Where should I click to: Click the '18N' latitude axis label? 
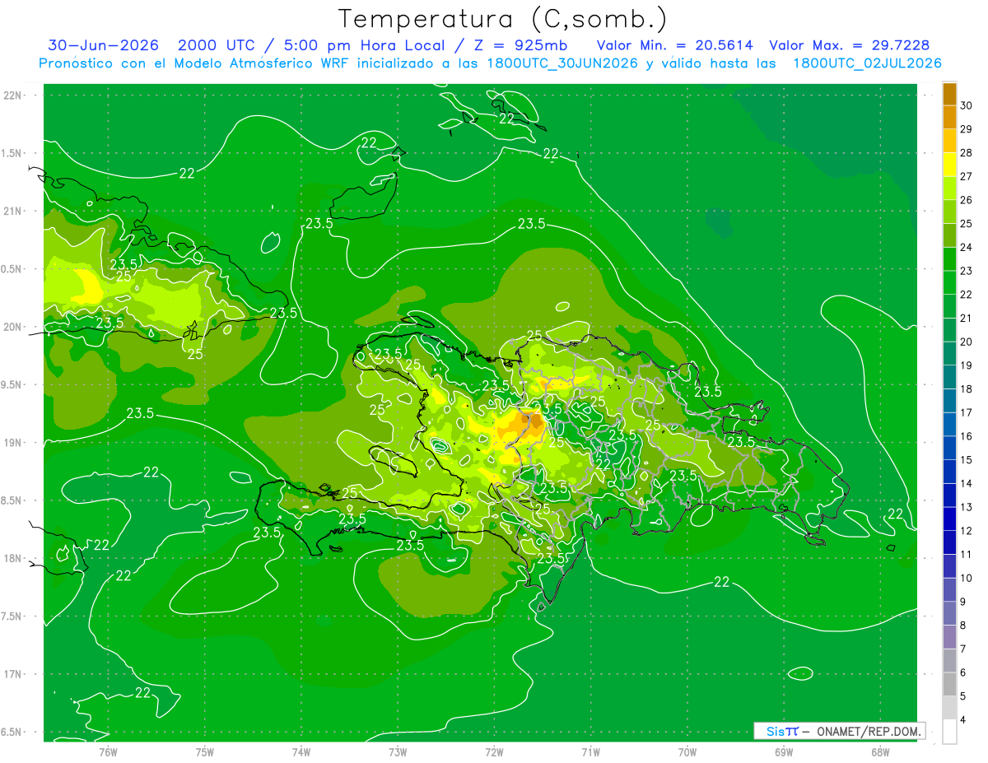[14, 558]
